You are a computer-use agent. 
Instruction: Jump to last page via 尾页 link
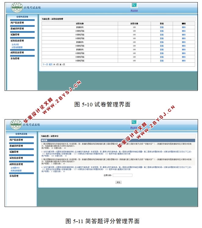(51, 64)
